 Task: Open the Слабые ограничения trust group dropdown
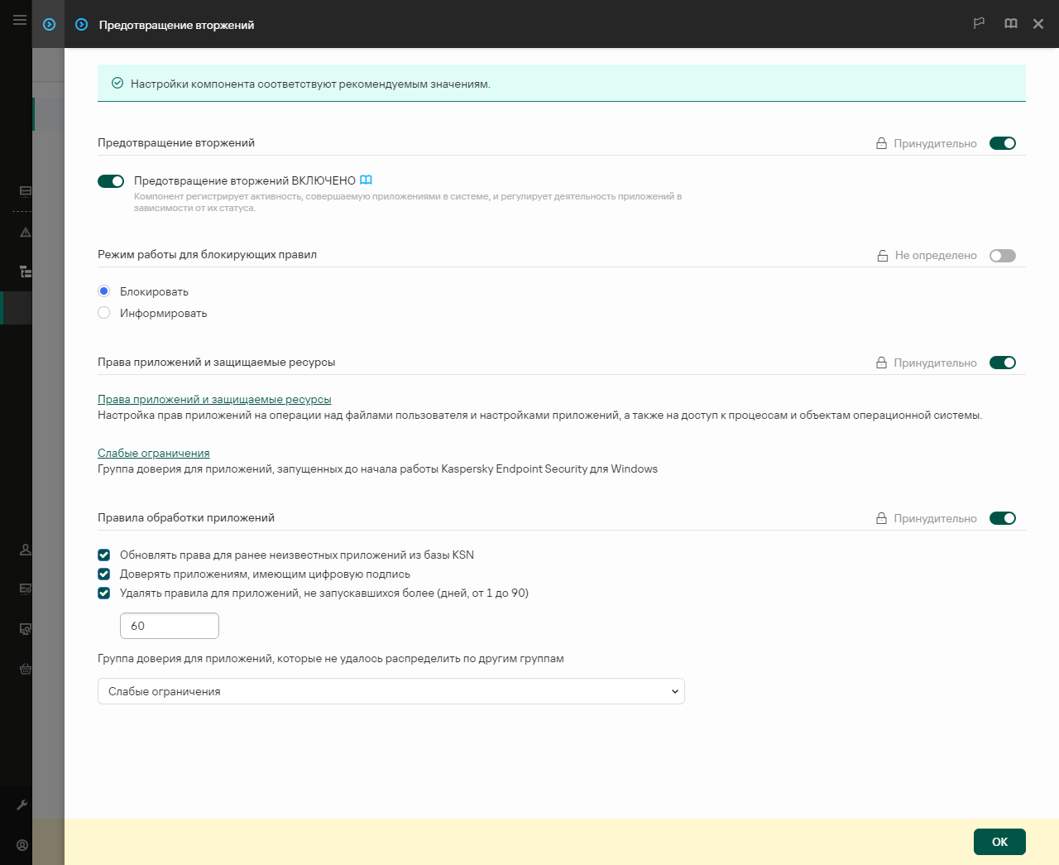tap(391, 691)
